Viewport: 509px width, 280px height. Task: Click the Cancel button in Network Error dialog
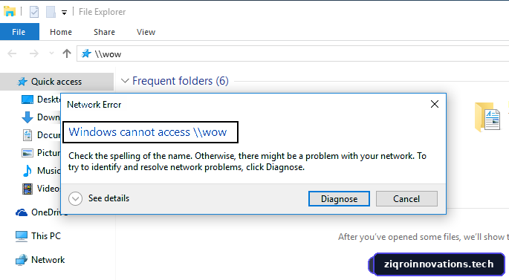point(406,198)
